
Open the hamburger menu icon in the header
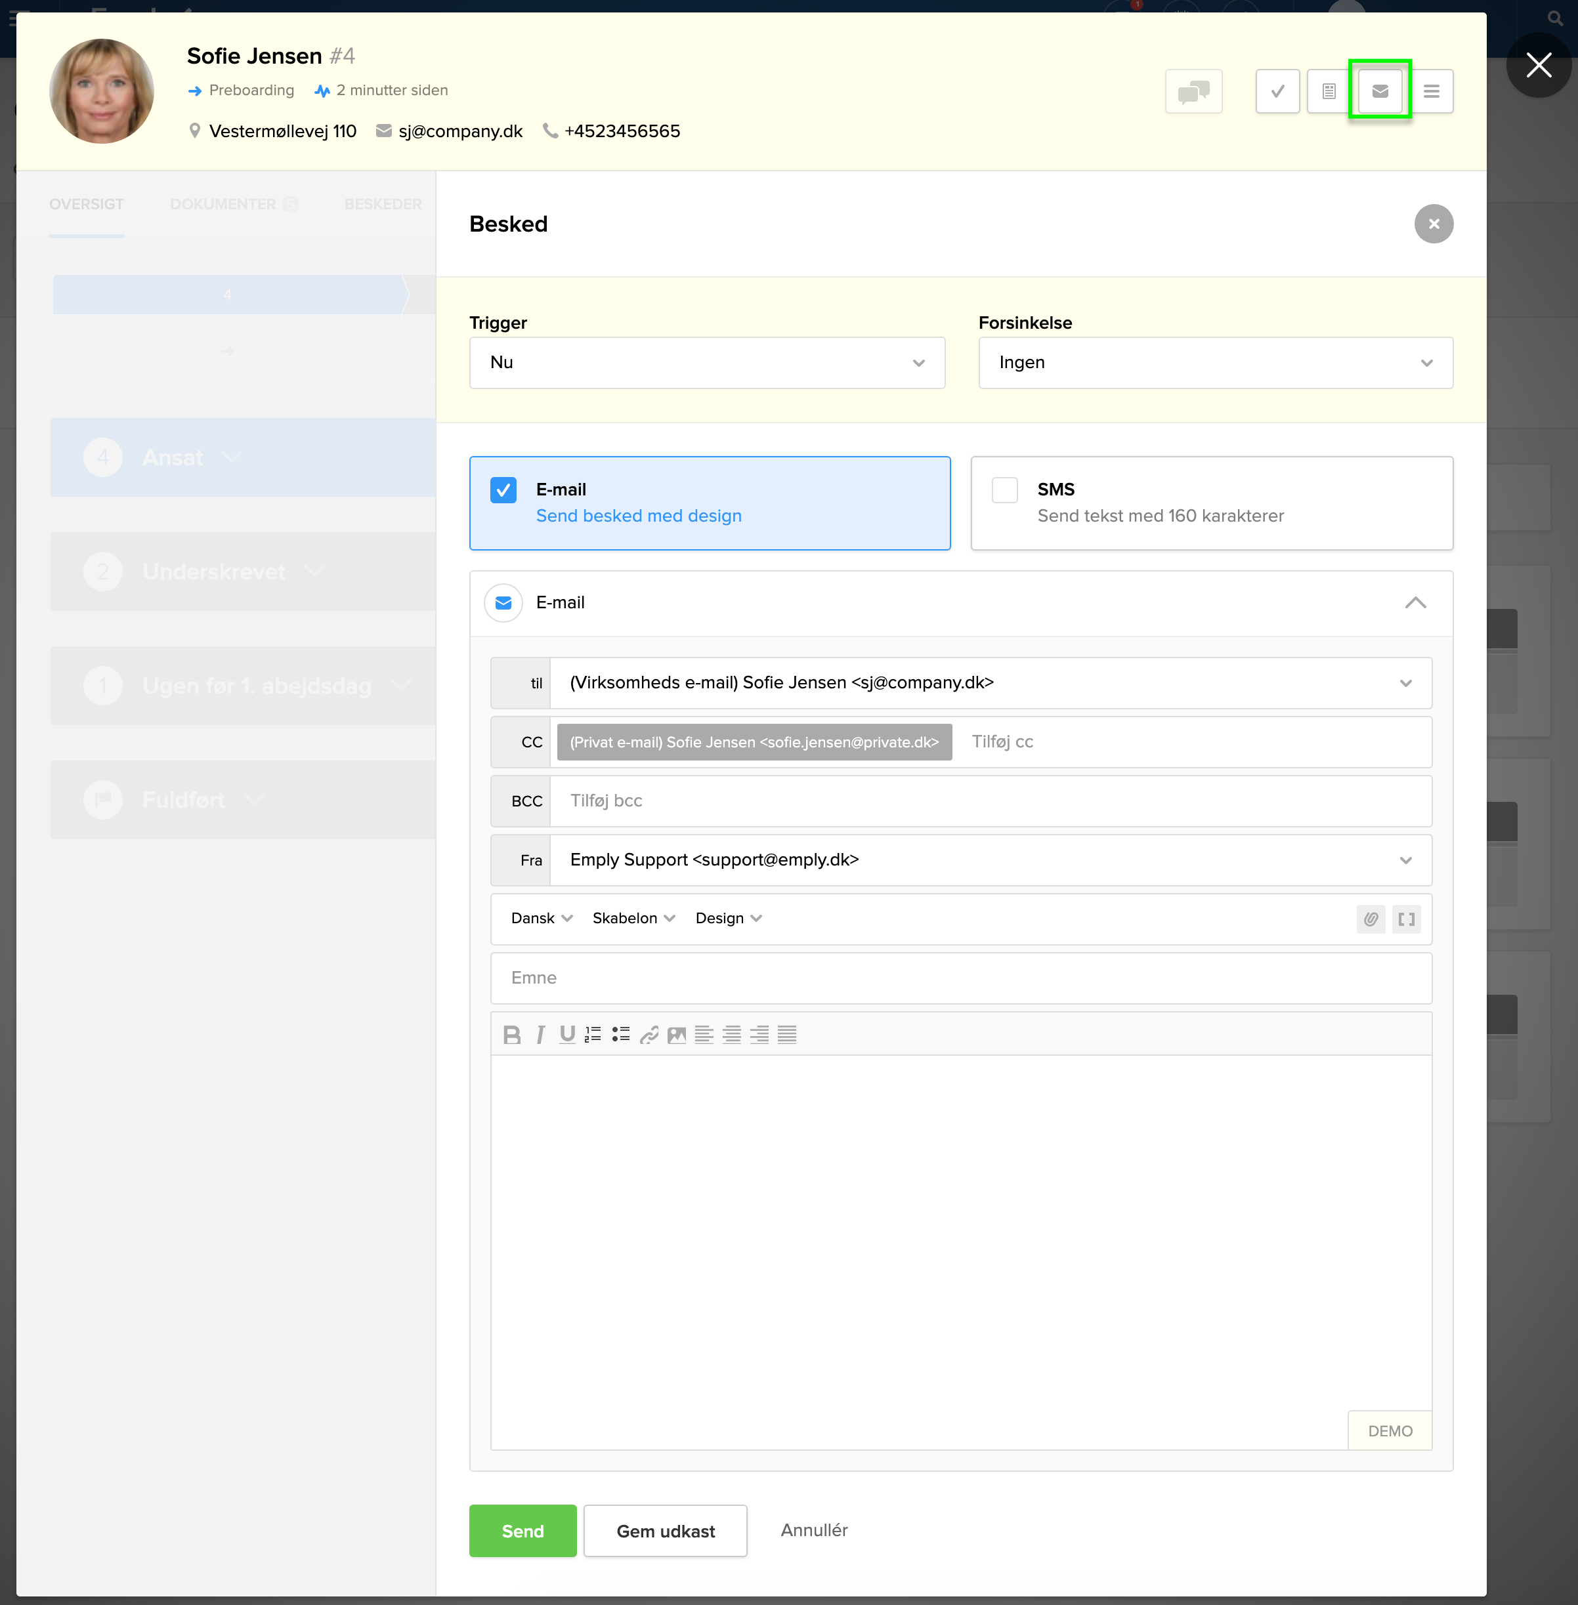pyautogui.click(x=1432, y=91)
